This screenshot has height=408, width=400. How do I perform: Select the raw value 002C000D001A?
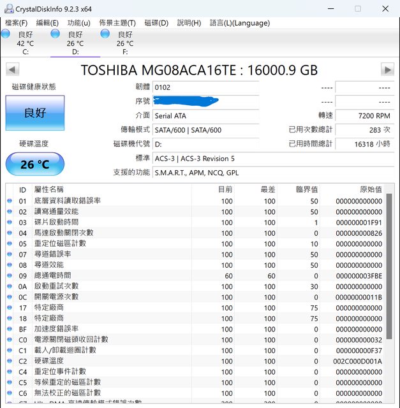pyautogui.click(x=357, y=361)
